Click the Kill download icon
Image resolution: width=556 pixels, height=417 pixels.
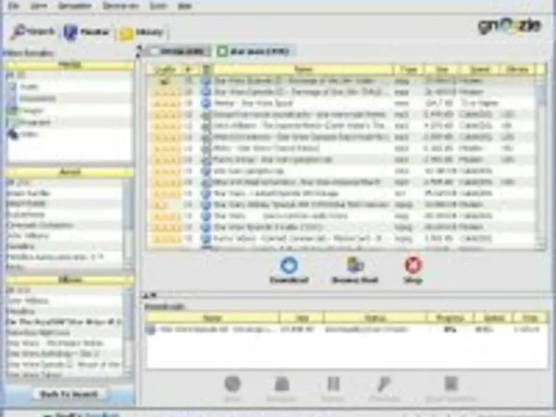pos(233,384)
